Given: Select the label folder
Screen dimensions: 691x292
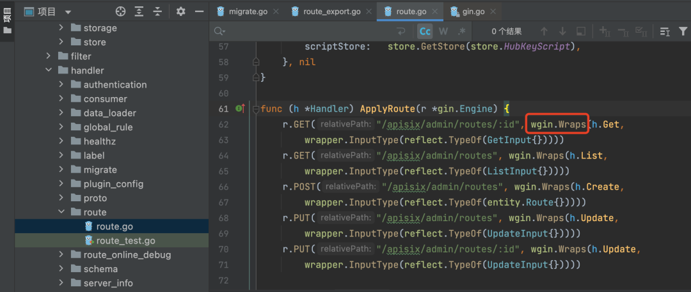Looking at the screenshot, I should [x=94, y=155].
